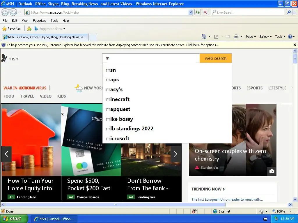Click the RSS Feeds icon
The height and width of the screenshot is (223, 298).
216,37
